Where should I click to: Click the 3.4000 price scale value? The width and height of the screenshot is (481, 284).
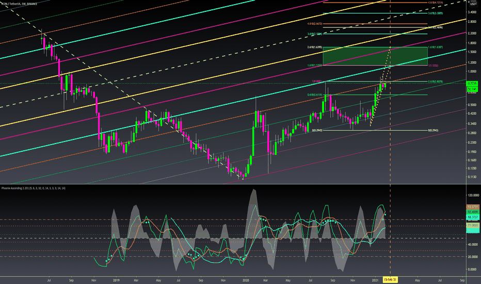[472, 12]
